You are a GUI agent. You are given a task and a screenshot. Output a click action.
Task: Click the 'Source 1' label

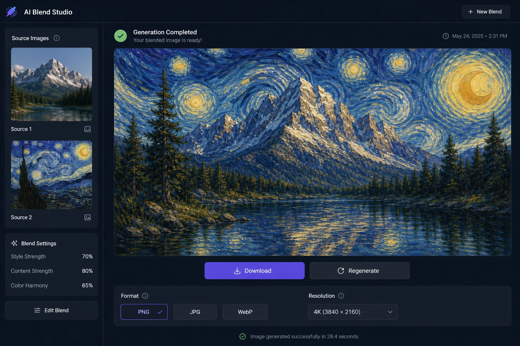[21, 129]
